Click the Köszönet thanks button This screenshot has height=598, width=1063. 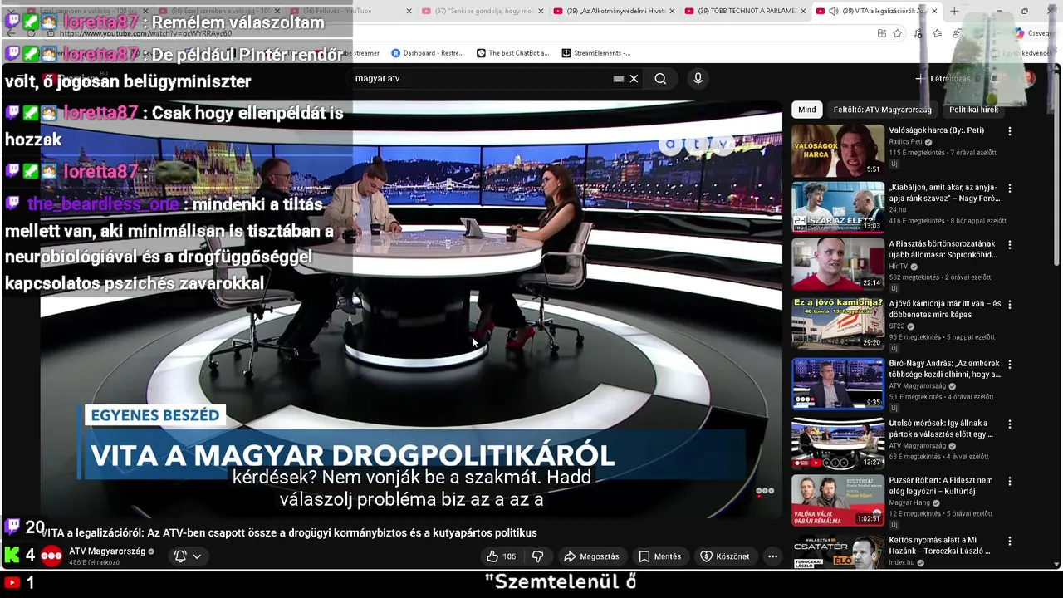725,556
